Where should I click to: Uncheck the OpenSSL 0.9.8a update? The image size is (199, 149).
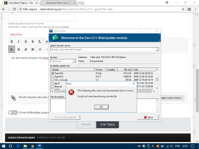coord(53,73)
